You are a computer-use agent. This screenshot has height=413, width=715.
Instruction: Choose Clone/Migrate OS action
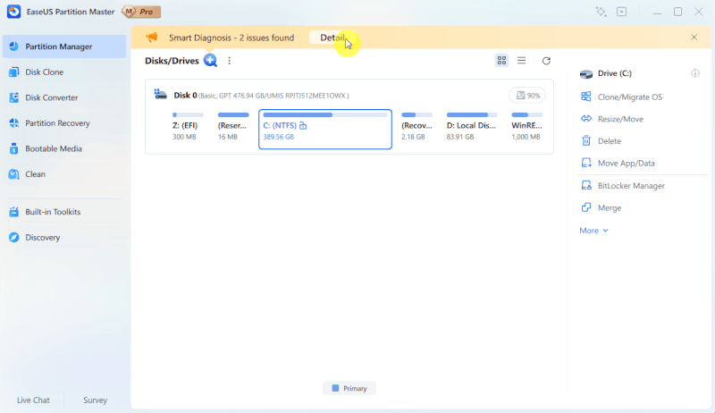click(x=629, y=97)
